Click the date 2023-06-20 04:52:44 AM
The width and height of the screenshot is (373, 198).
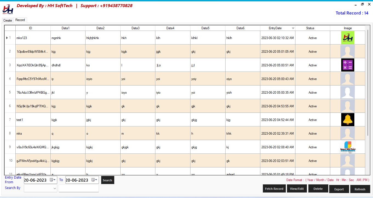278,120
